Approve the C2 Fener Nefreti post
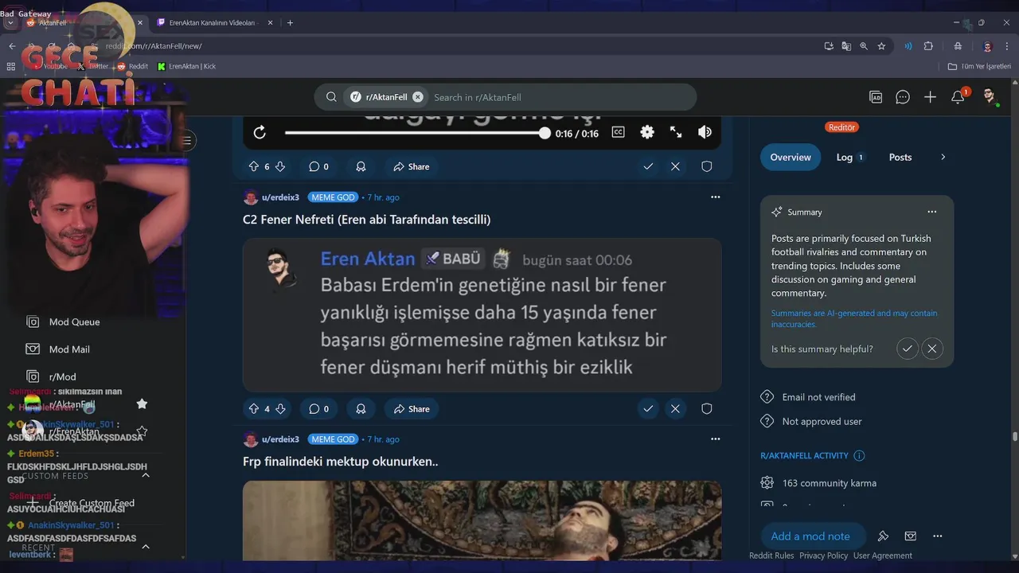 (x=648, y=409)
